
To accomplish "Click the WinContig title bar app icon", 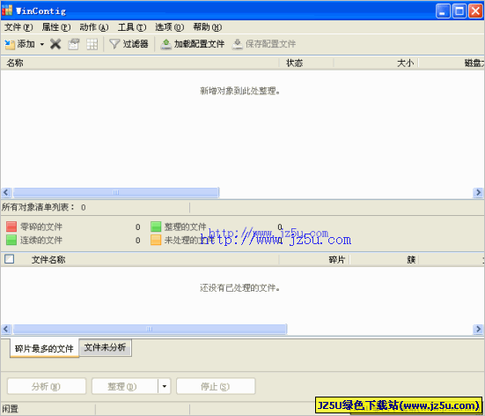I will click(7, 11).
